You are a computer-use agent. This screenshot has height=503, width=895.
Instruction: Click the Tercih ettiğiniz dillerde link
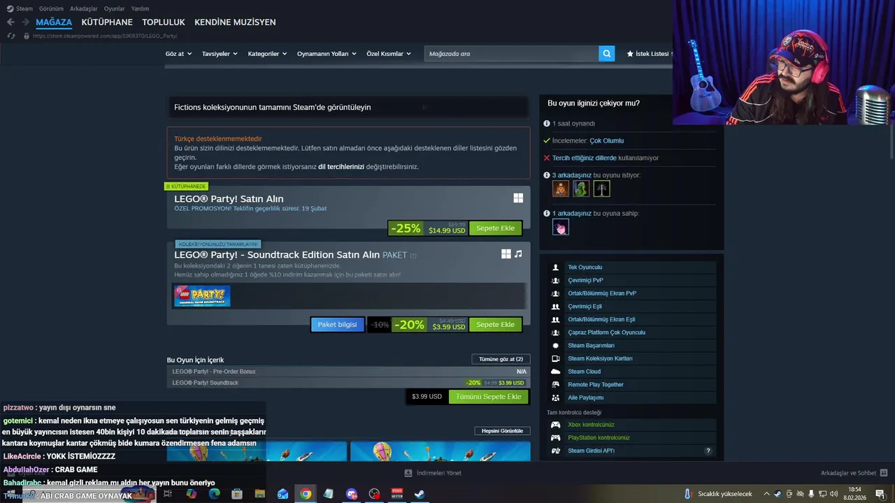pos(585,158)
